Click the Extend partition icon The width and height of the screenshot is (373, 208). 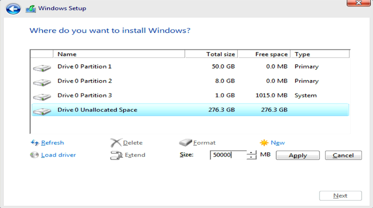[116, 155]
